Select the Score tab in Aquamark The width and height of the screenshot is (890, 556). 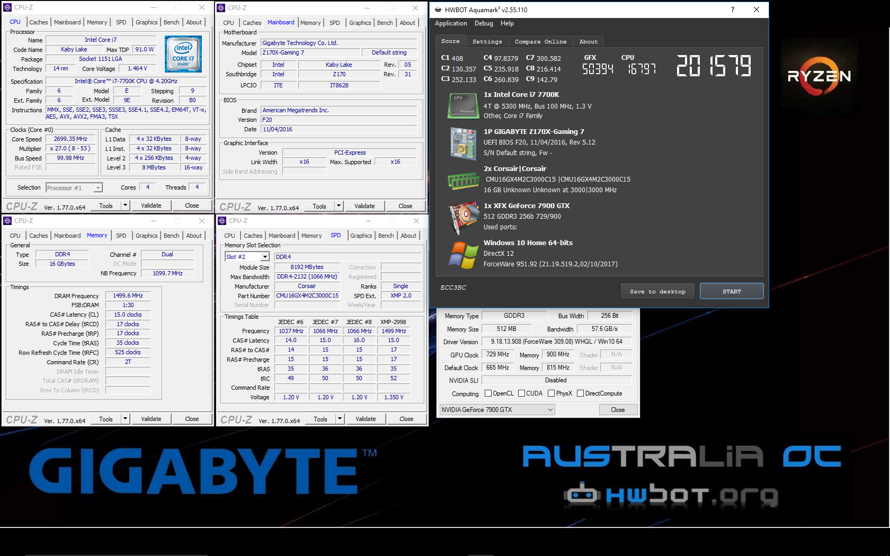tap(450, 41)
